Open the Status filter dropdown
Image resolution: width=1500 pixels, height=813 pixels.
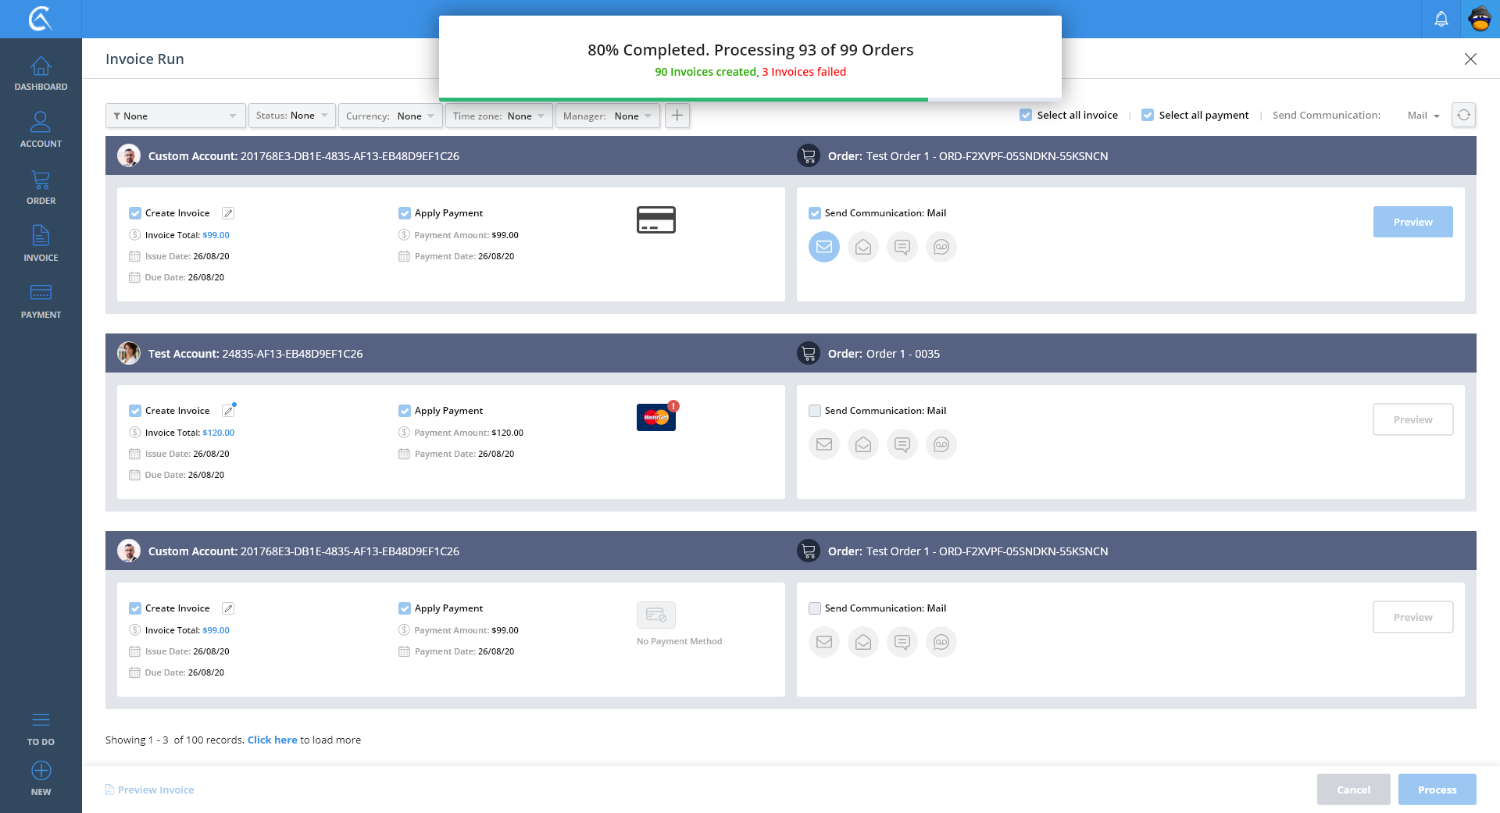click(292, 116)
